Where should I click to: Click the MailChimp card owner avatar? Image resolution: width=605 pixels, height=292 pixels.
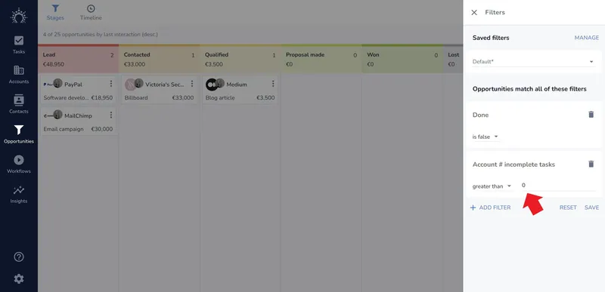pyautogui.click(x=58, y=115)
